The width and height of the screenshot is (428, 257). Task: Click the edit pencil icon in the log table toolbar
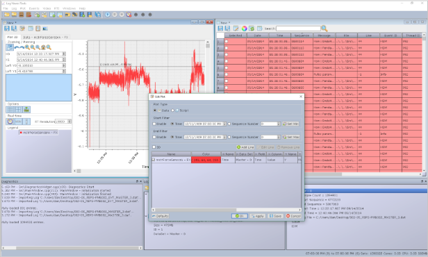236,28
